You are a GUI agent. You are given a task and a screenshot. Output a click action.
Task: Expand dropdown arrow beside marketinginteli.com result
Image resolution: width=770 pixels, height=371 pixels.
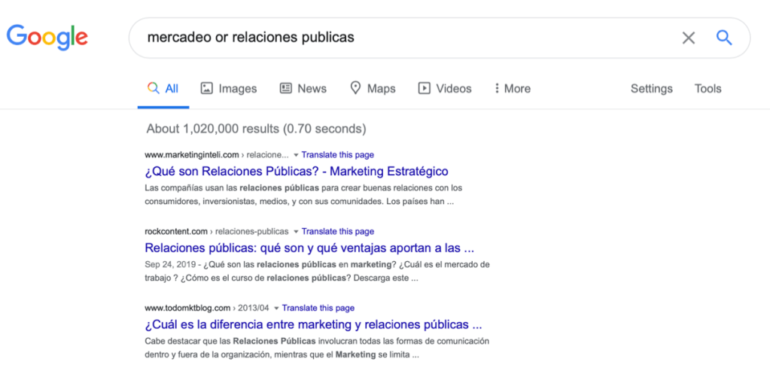tap(296, 156)
